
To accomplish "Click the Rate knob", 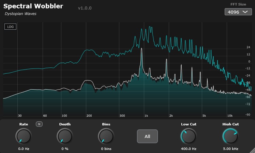I will tap(24, 136).
